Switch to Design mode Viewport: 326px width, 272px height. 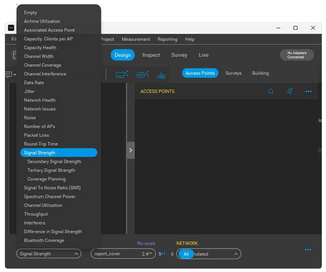click(123, 55)
